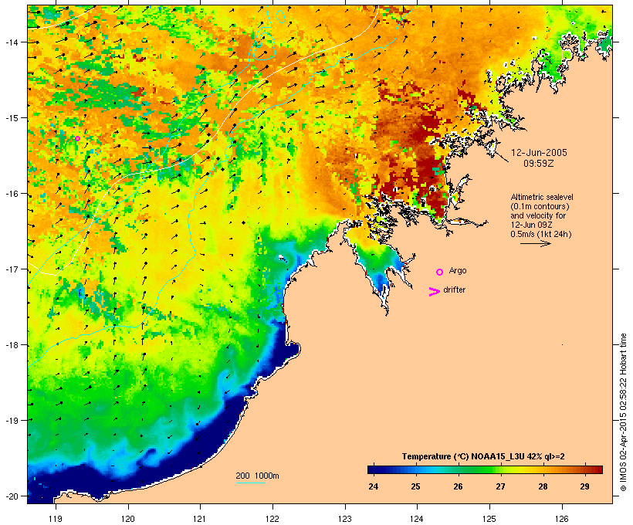
Task: Click the -15 latitude axis label
Action: 11,118
